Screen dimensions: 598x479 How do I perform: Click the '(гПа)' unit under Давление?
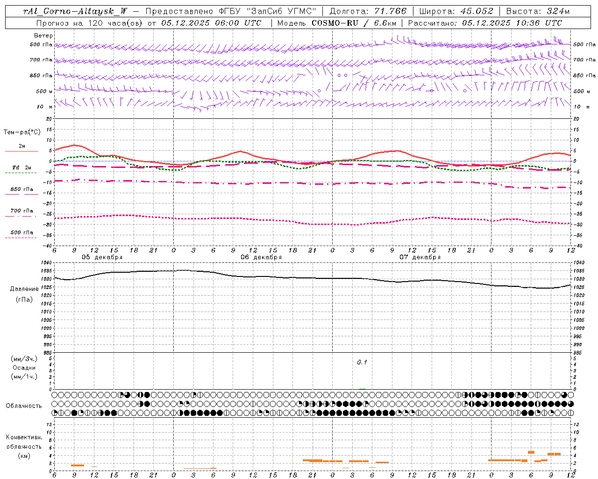click(24, 299)
